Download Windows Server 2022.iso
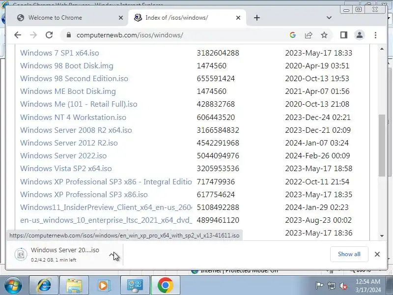The height and width of the screenshot is (295, 393). coord(63,156)
